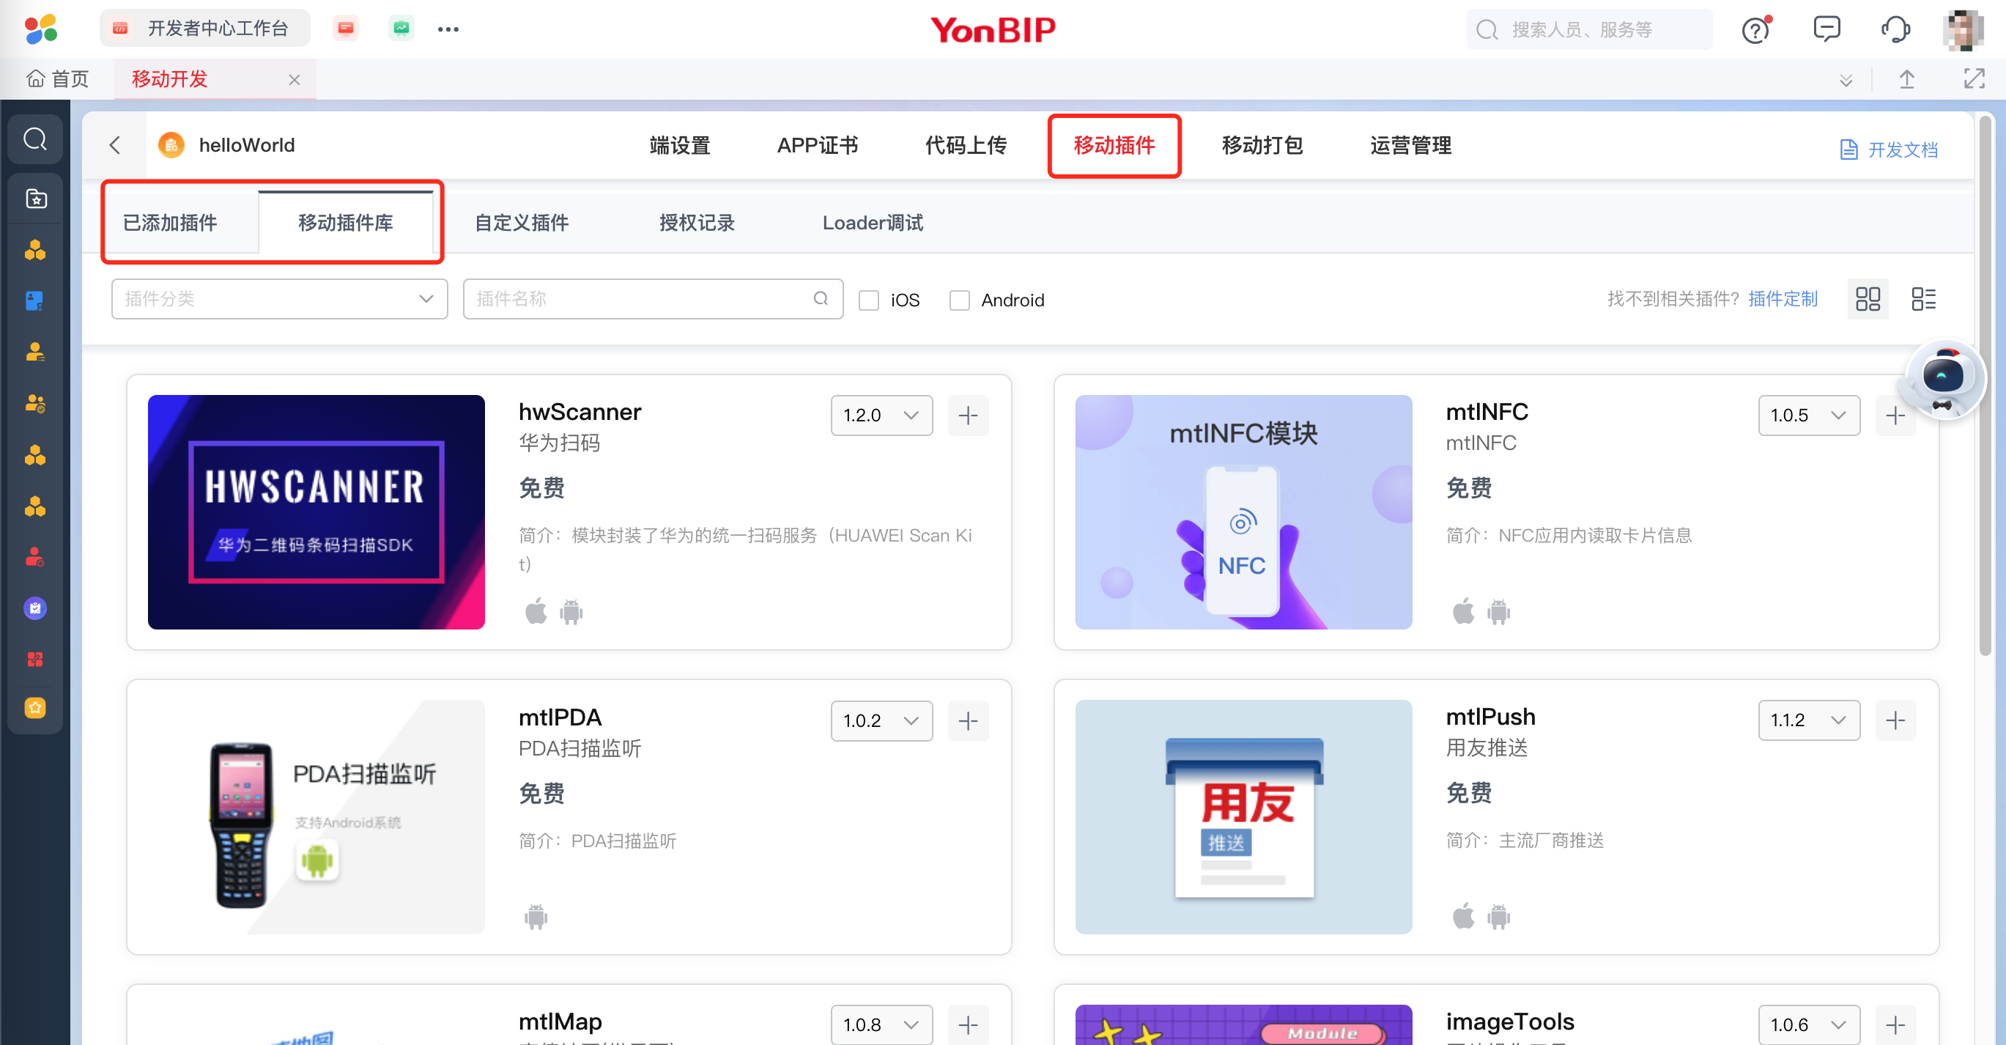Open the help question mark icon

tap(1755, 30)
